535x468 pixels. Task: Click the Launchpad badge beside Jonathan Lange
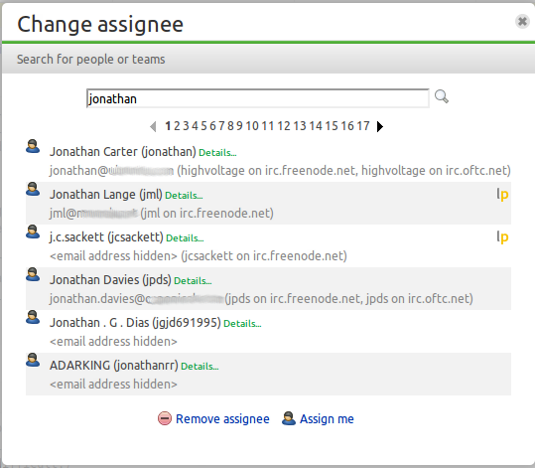(x=502, y=195)
